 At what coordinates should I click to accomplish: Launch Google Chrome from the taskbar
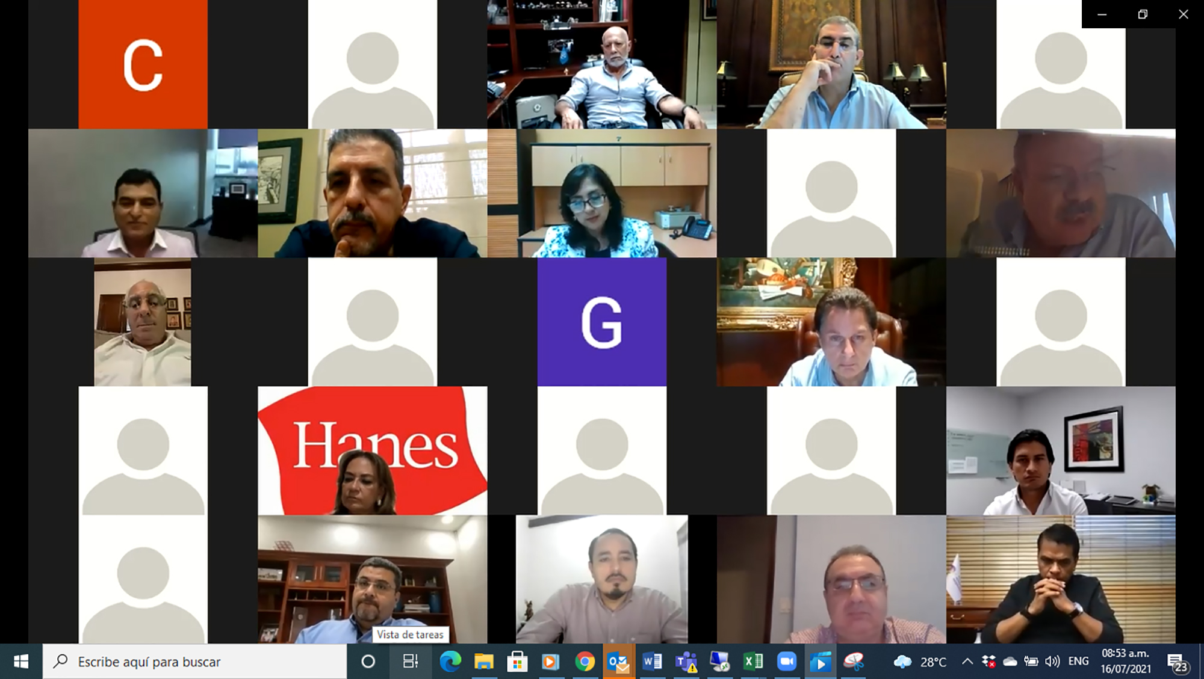point(585,662)
